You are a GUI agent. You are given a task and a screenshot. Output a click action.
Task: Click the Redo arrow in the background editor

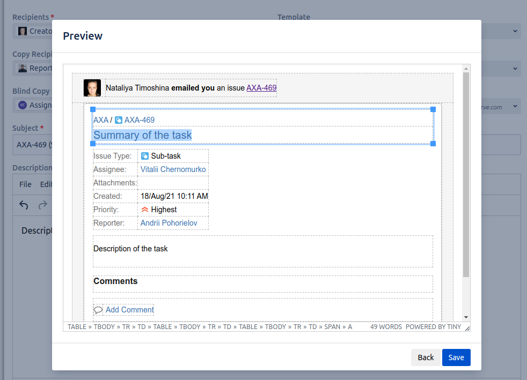pos(42,205)
